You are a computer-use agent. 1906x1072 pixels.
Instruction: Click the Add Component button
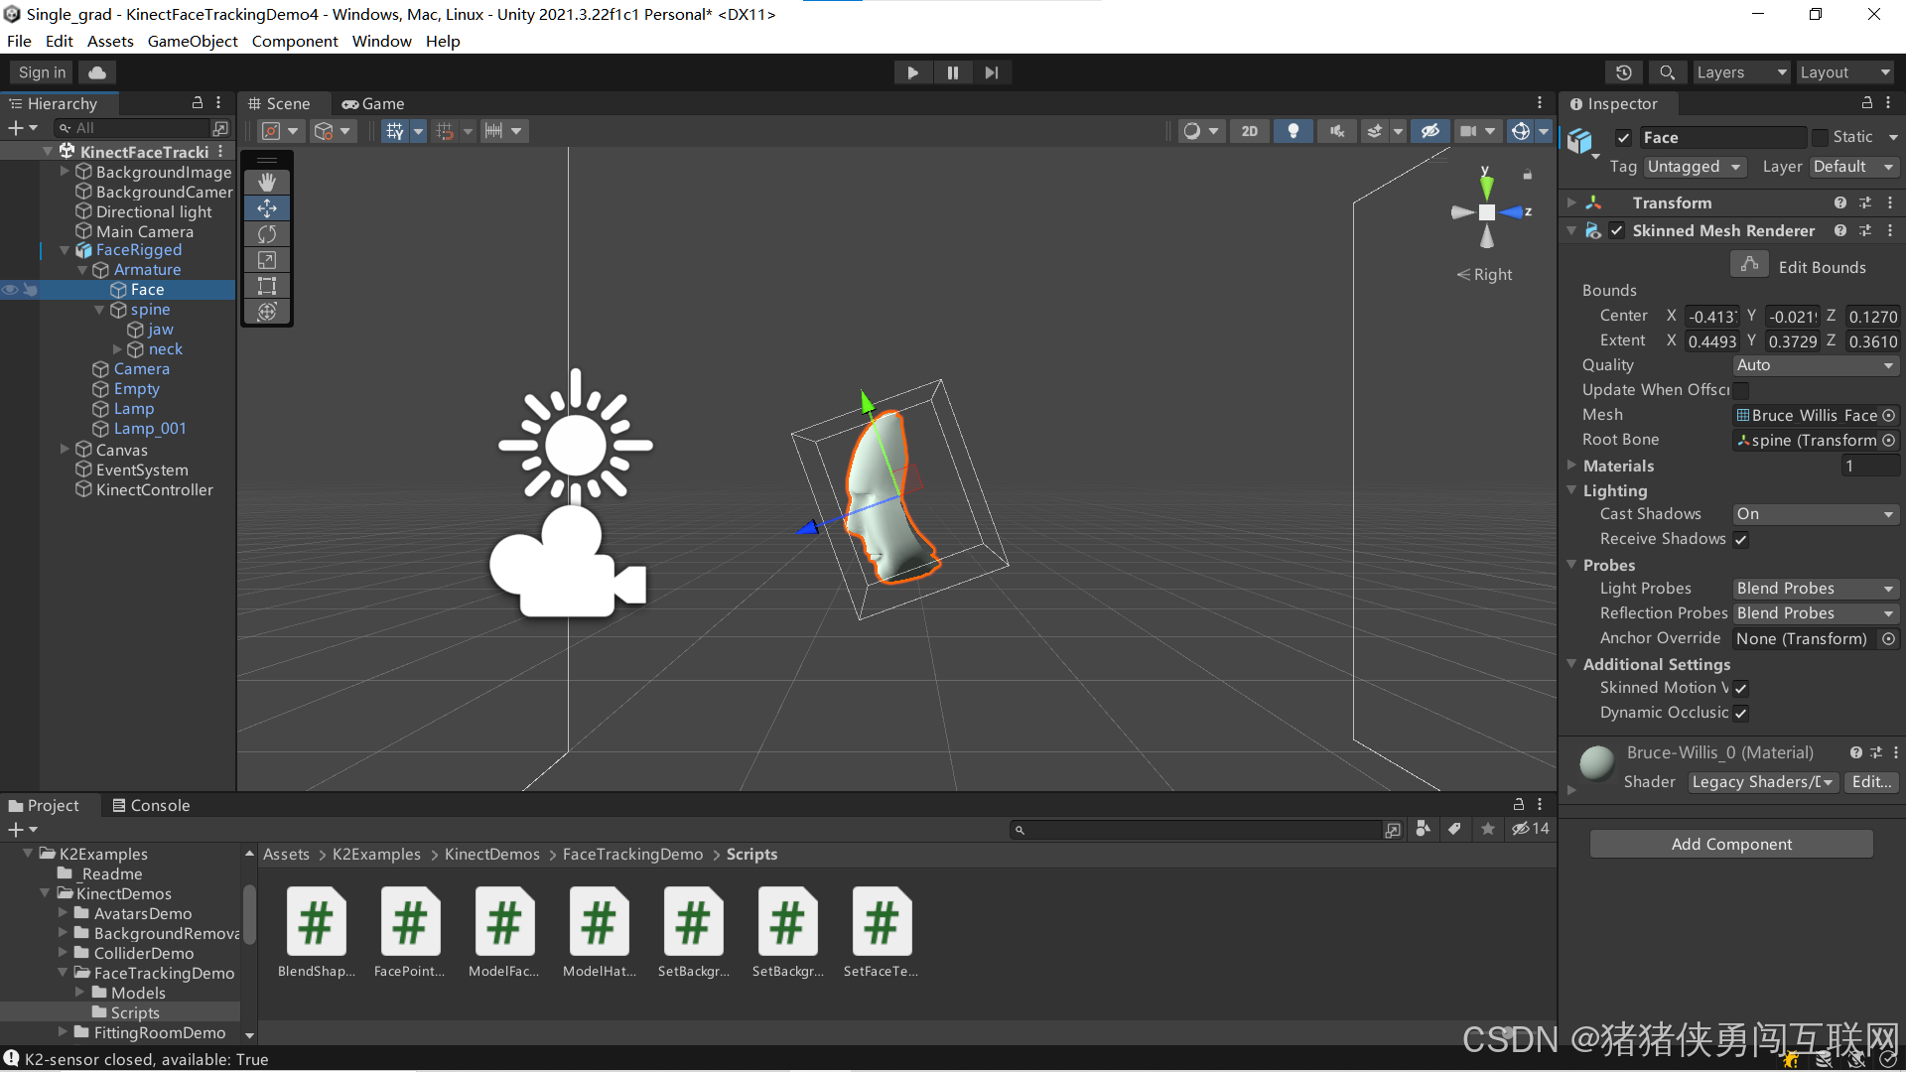click(x=1730, y=843)
